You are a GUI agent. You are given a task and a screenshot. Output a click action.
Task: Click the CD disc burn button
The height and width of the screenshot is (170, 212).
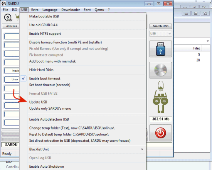pyautogui.click(x=160, y=70)
